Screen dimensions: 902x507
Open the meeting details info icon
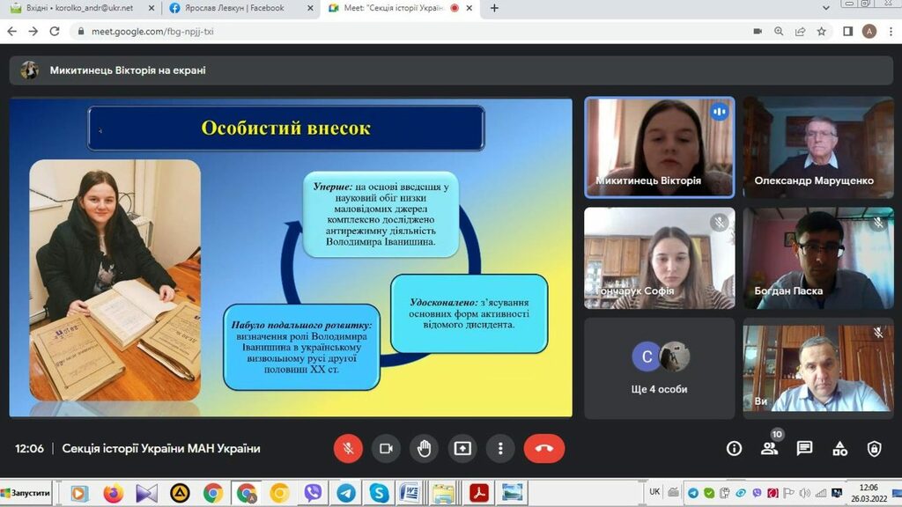click(734, 448)
